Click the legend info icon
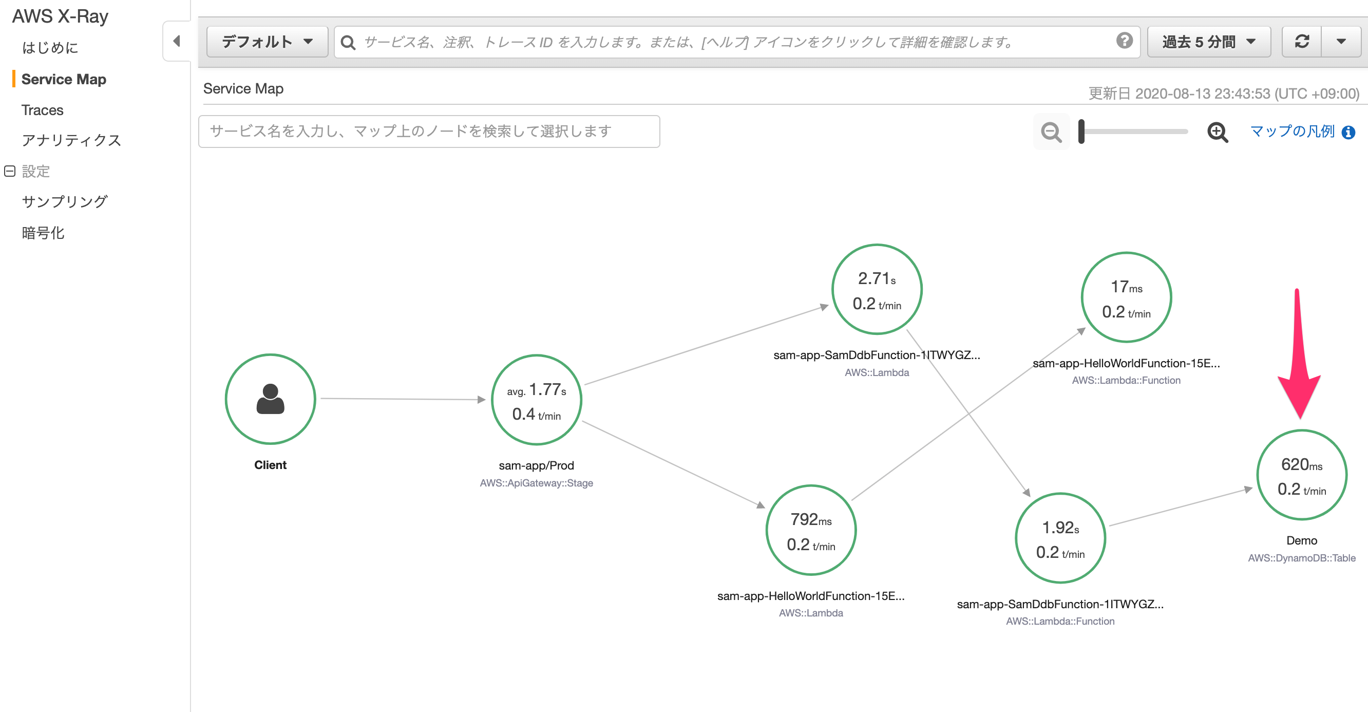Image resolution: width=1368 pixels, height=712 pixels. [1348, 133]
